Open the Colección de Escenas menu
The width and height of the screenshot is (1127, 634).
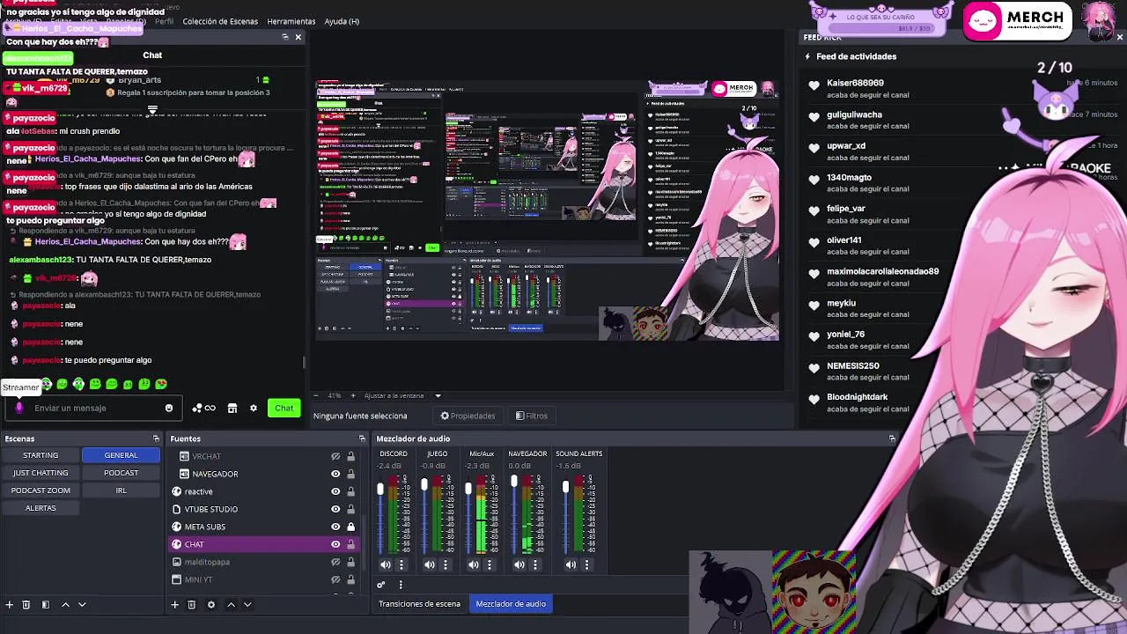(220, 21)
